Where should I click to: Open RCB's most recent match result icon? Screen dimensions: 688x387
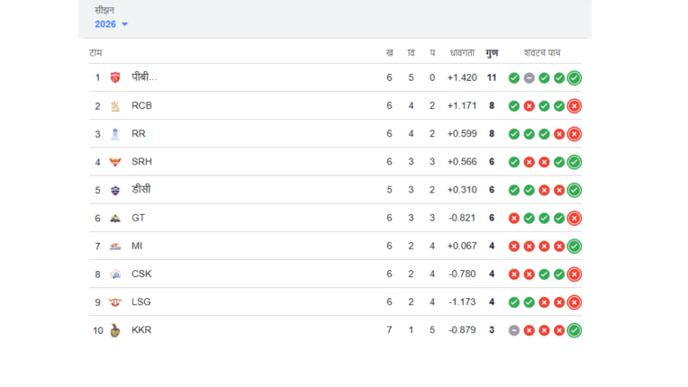[575, 106]
